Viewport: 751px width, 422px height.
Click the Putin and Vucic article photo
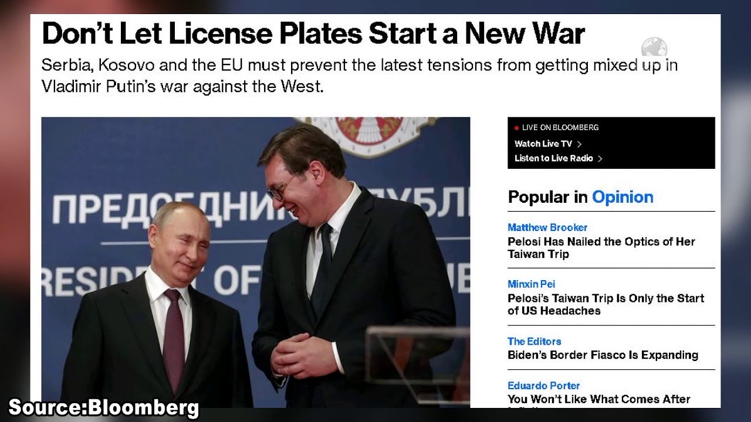click(255, 262)
